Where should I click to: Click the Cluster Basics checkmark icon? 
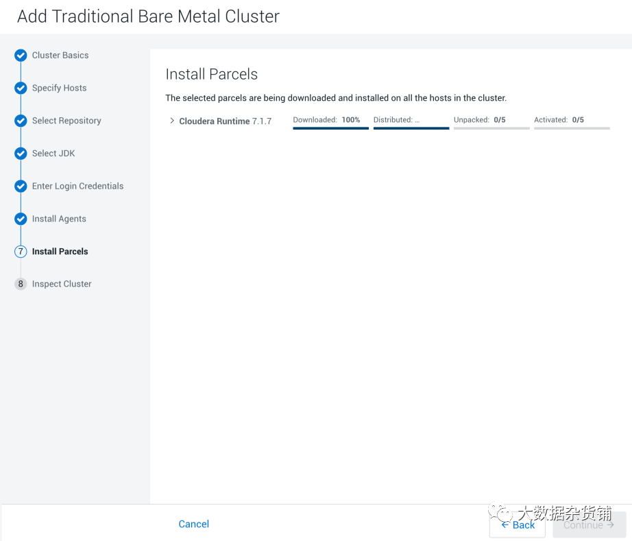click(21, 56)
